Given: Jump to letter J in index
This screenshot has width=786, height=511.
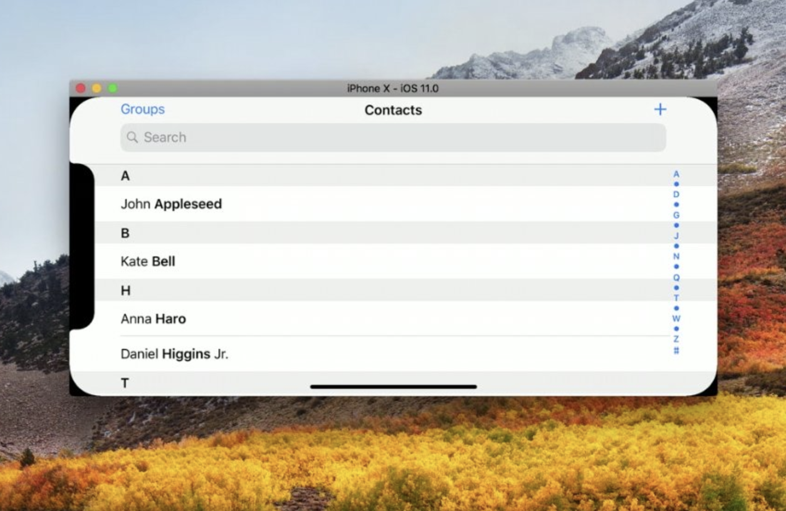Looking at the screenshot, I should tap(676, 236).
